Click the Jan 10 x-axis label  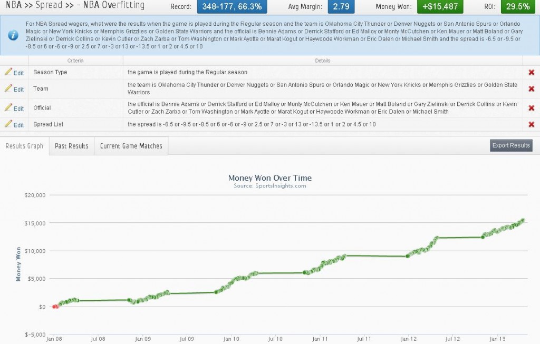click(x=232, y=339)
